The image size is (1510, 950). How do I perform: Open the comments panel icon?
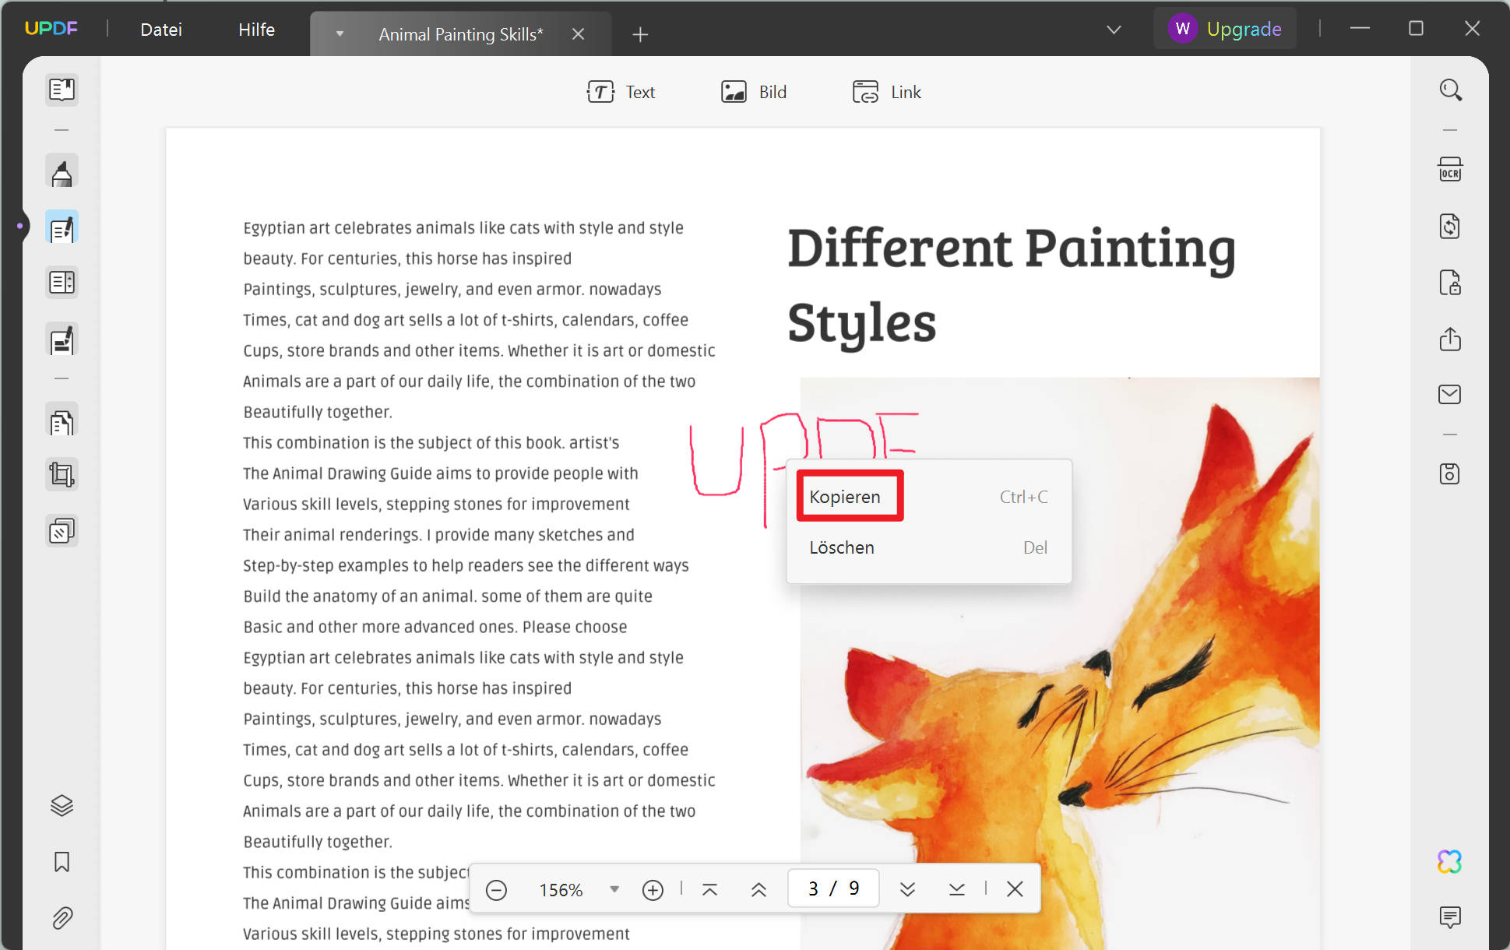[x=1450, y=917]
